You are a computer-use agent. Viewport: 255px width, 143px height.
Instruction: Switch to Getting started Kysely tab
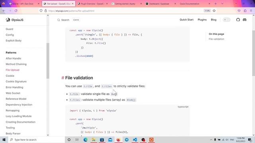click(125, 4)
